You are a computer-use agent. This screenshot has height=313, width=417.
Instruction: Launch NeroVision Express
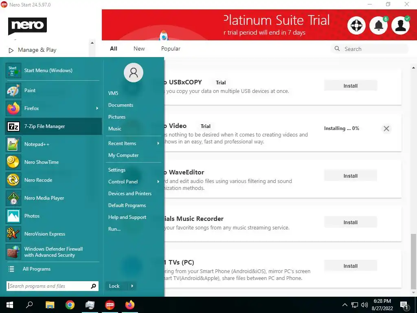click(53, 234)
